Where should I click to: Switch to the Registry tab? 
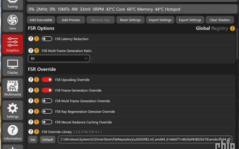[220, 28]
